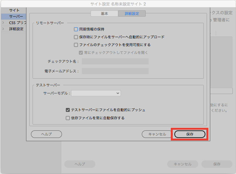Expand the 詳細設定 sidebar category arrow
This screenshot has width=236, height=174.
[3, 29]
